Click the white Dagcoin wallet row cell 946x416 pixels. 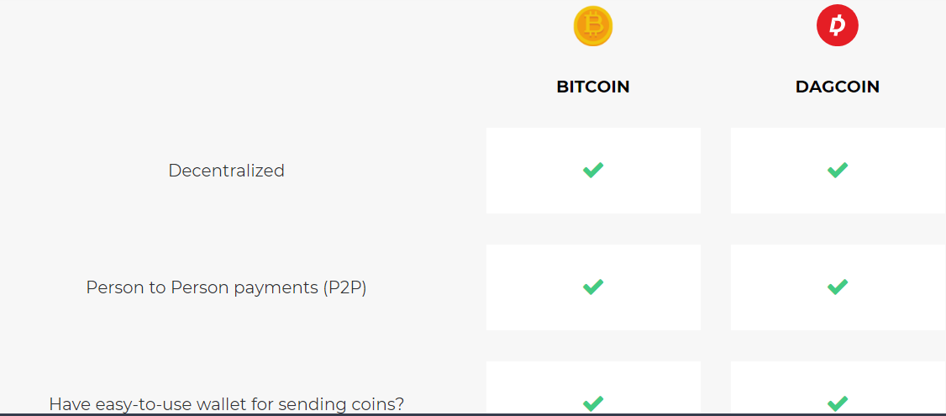pos(781,382)
